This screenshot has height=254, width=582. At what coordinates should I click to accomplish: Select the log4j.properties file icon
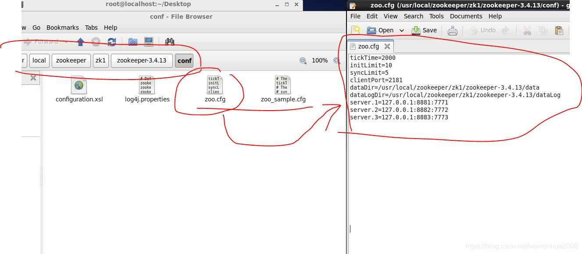(147, 85)
